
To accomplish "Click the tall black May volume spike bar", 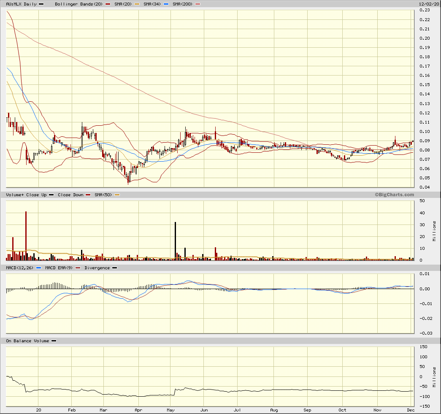I will point(176,241).
